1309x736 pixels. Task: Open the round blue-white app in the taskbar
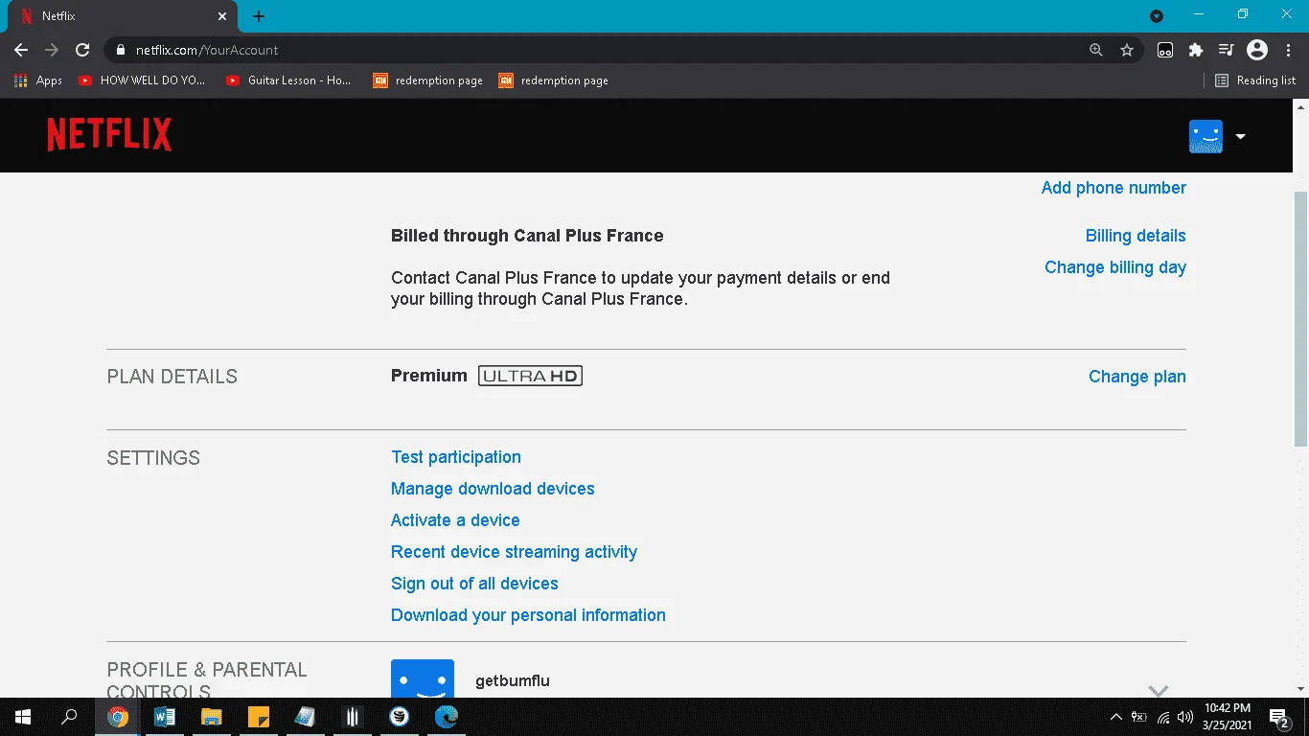click(400, 717)
